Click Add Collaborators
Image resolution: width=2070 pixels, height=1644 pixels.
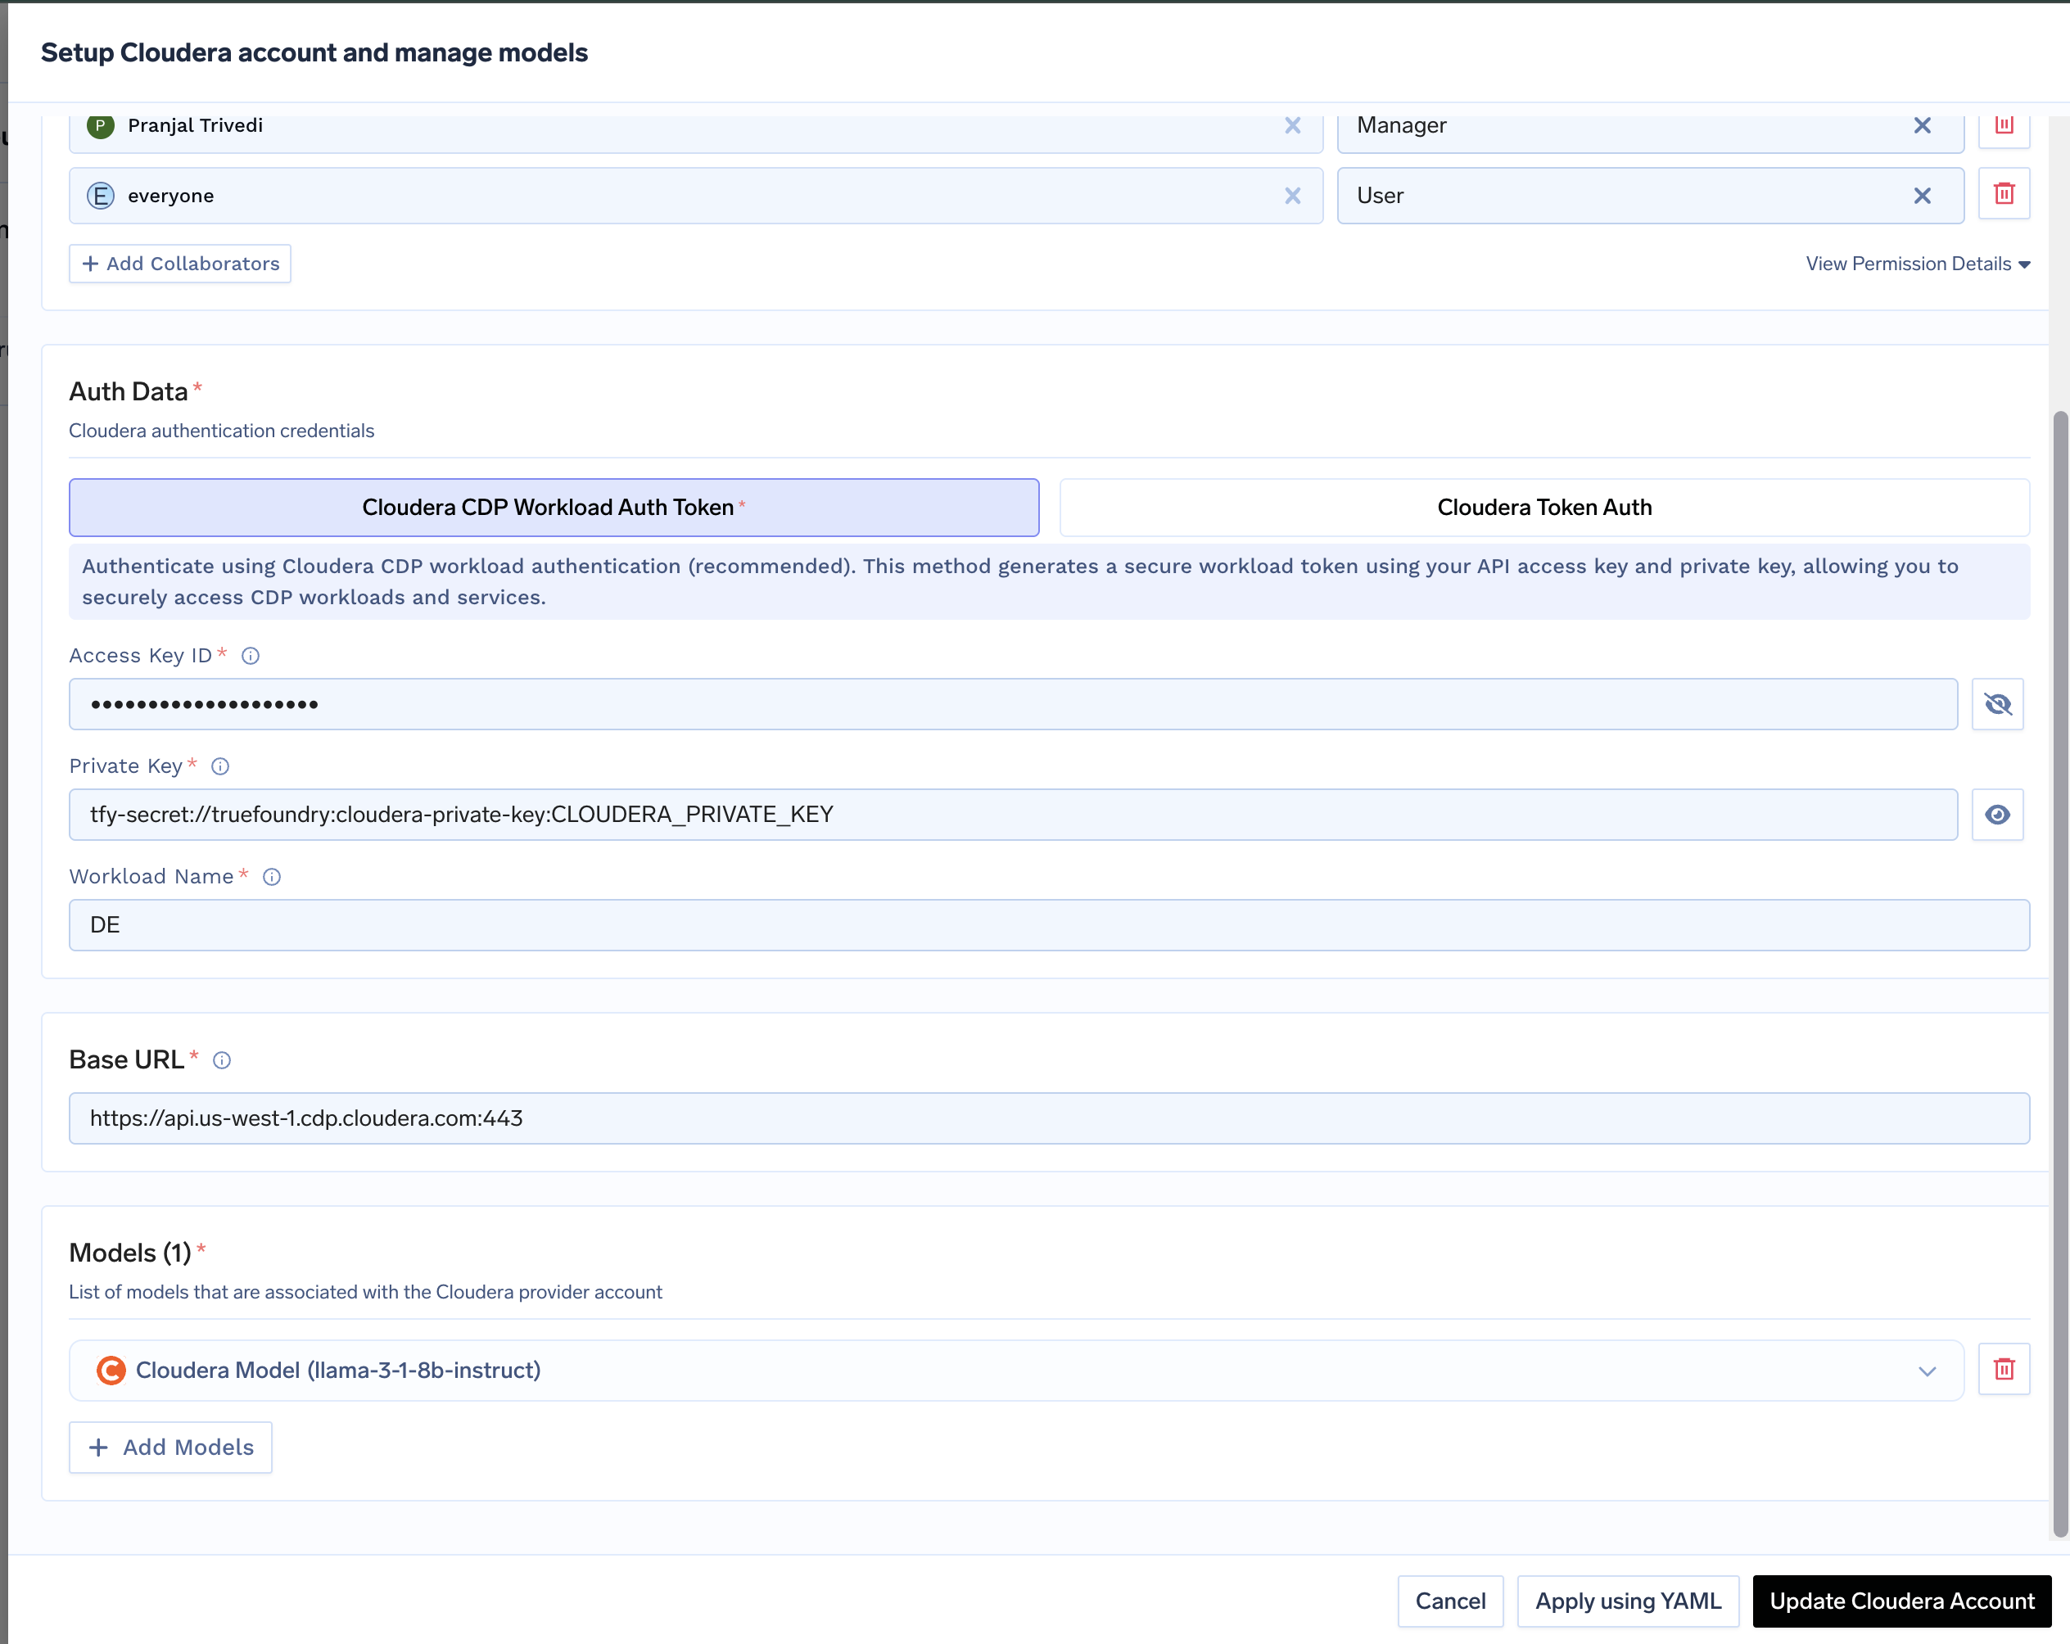(x=179, y=264)
